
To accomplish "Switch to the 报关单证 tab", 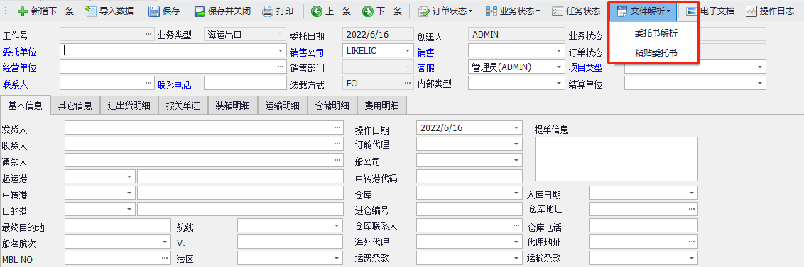I will 183,106.
